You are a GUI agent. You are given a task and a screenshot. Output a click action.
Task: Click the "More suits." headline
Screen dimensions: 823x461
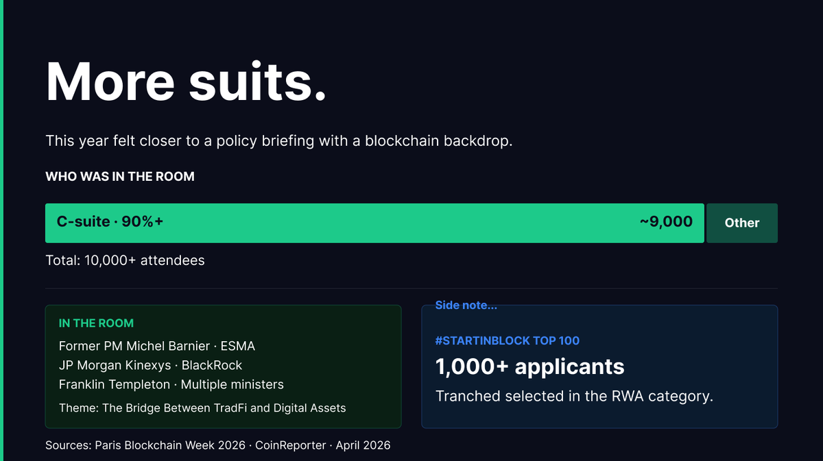point(186,82)
